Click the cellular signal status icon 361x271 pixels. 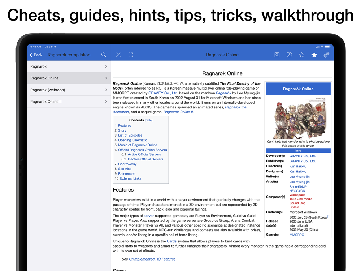click(317, 47)
